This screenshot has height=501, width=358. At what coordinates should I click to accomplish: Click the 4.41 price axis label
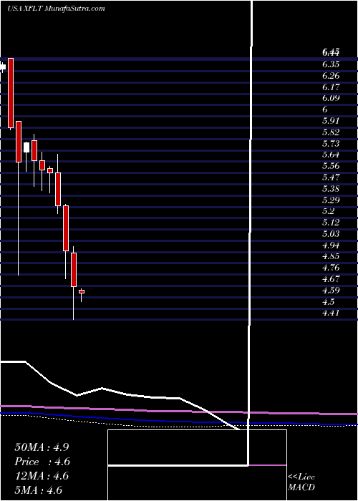point(331,313)
